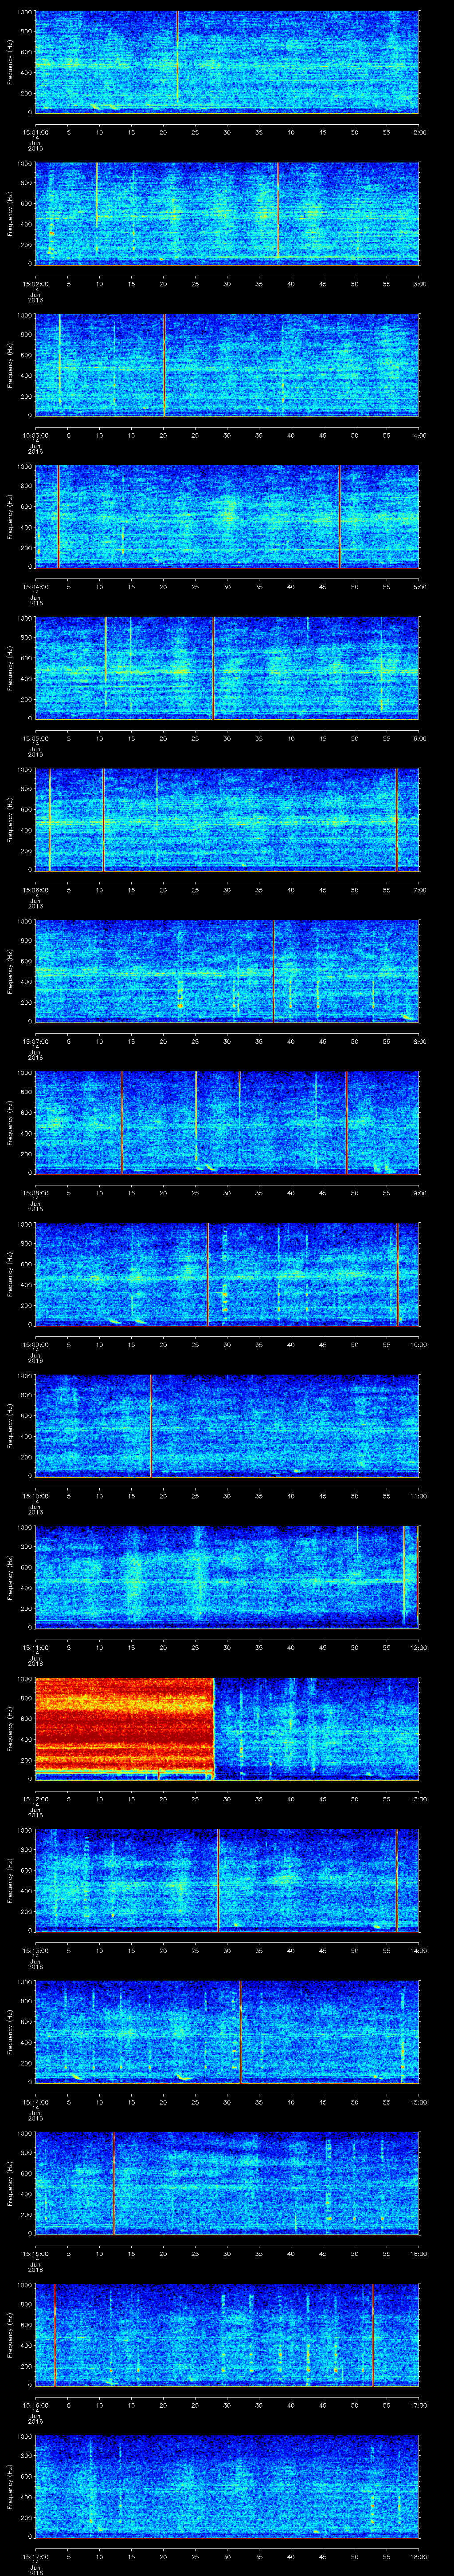Click the 15:14:00 time axis label
Image resolution: width=454 pixels, height=2576 pixels.
coord(35,2102)
